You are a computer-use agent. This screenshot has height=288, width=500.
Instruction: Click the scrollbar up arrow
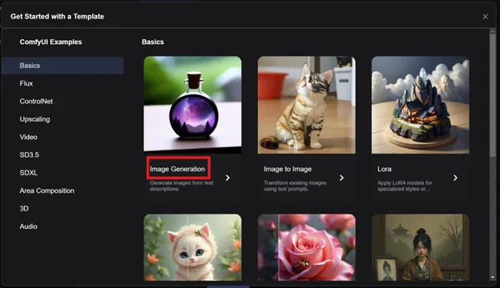click(493, 31)
